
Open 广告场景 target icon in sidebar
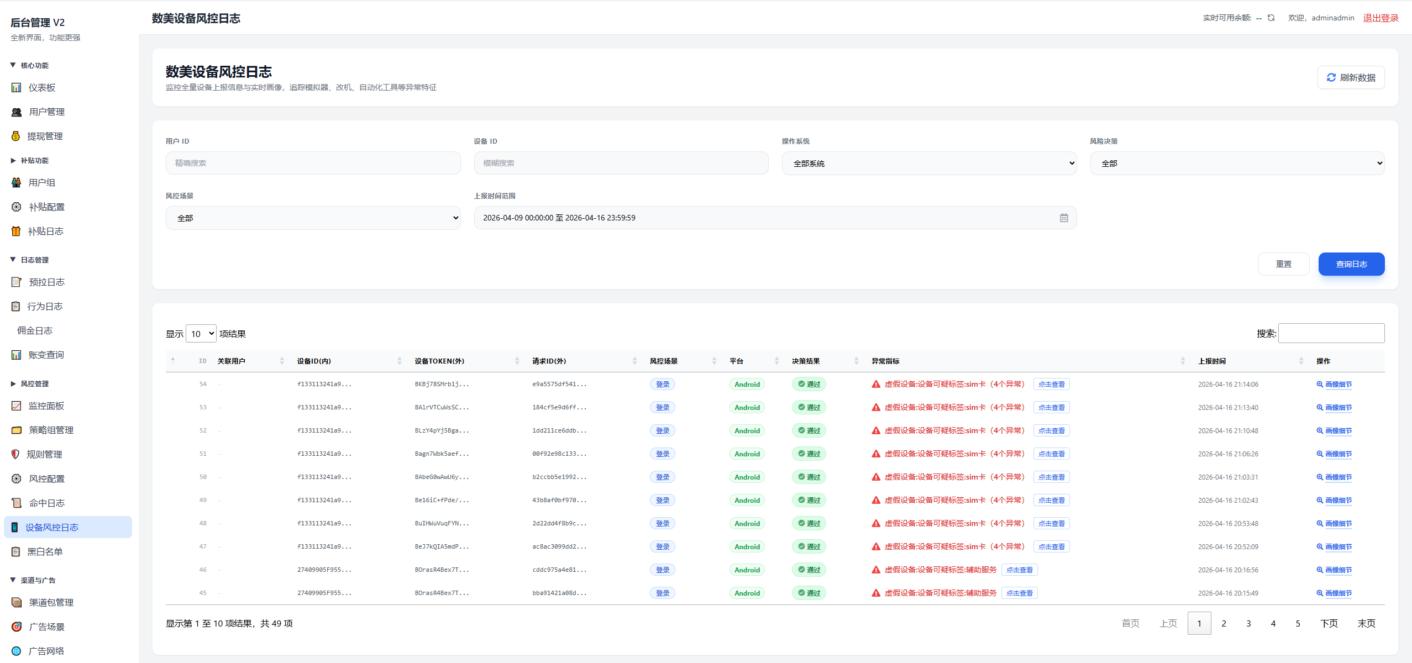[x=17, y=627]
